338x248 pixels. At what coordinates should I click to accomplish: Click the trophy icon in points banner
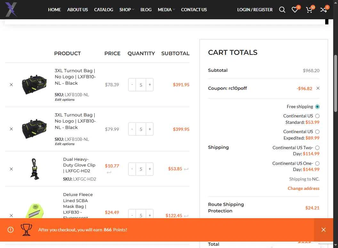[26, 230]
